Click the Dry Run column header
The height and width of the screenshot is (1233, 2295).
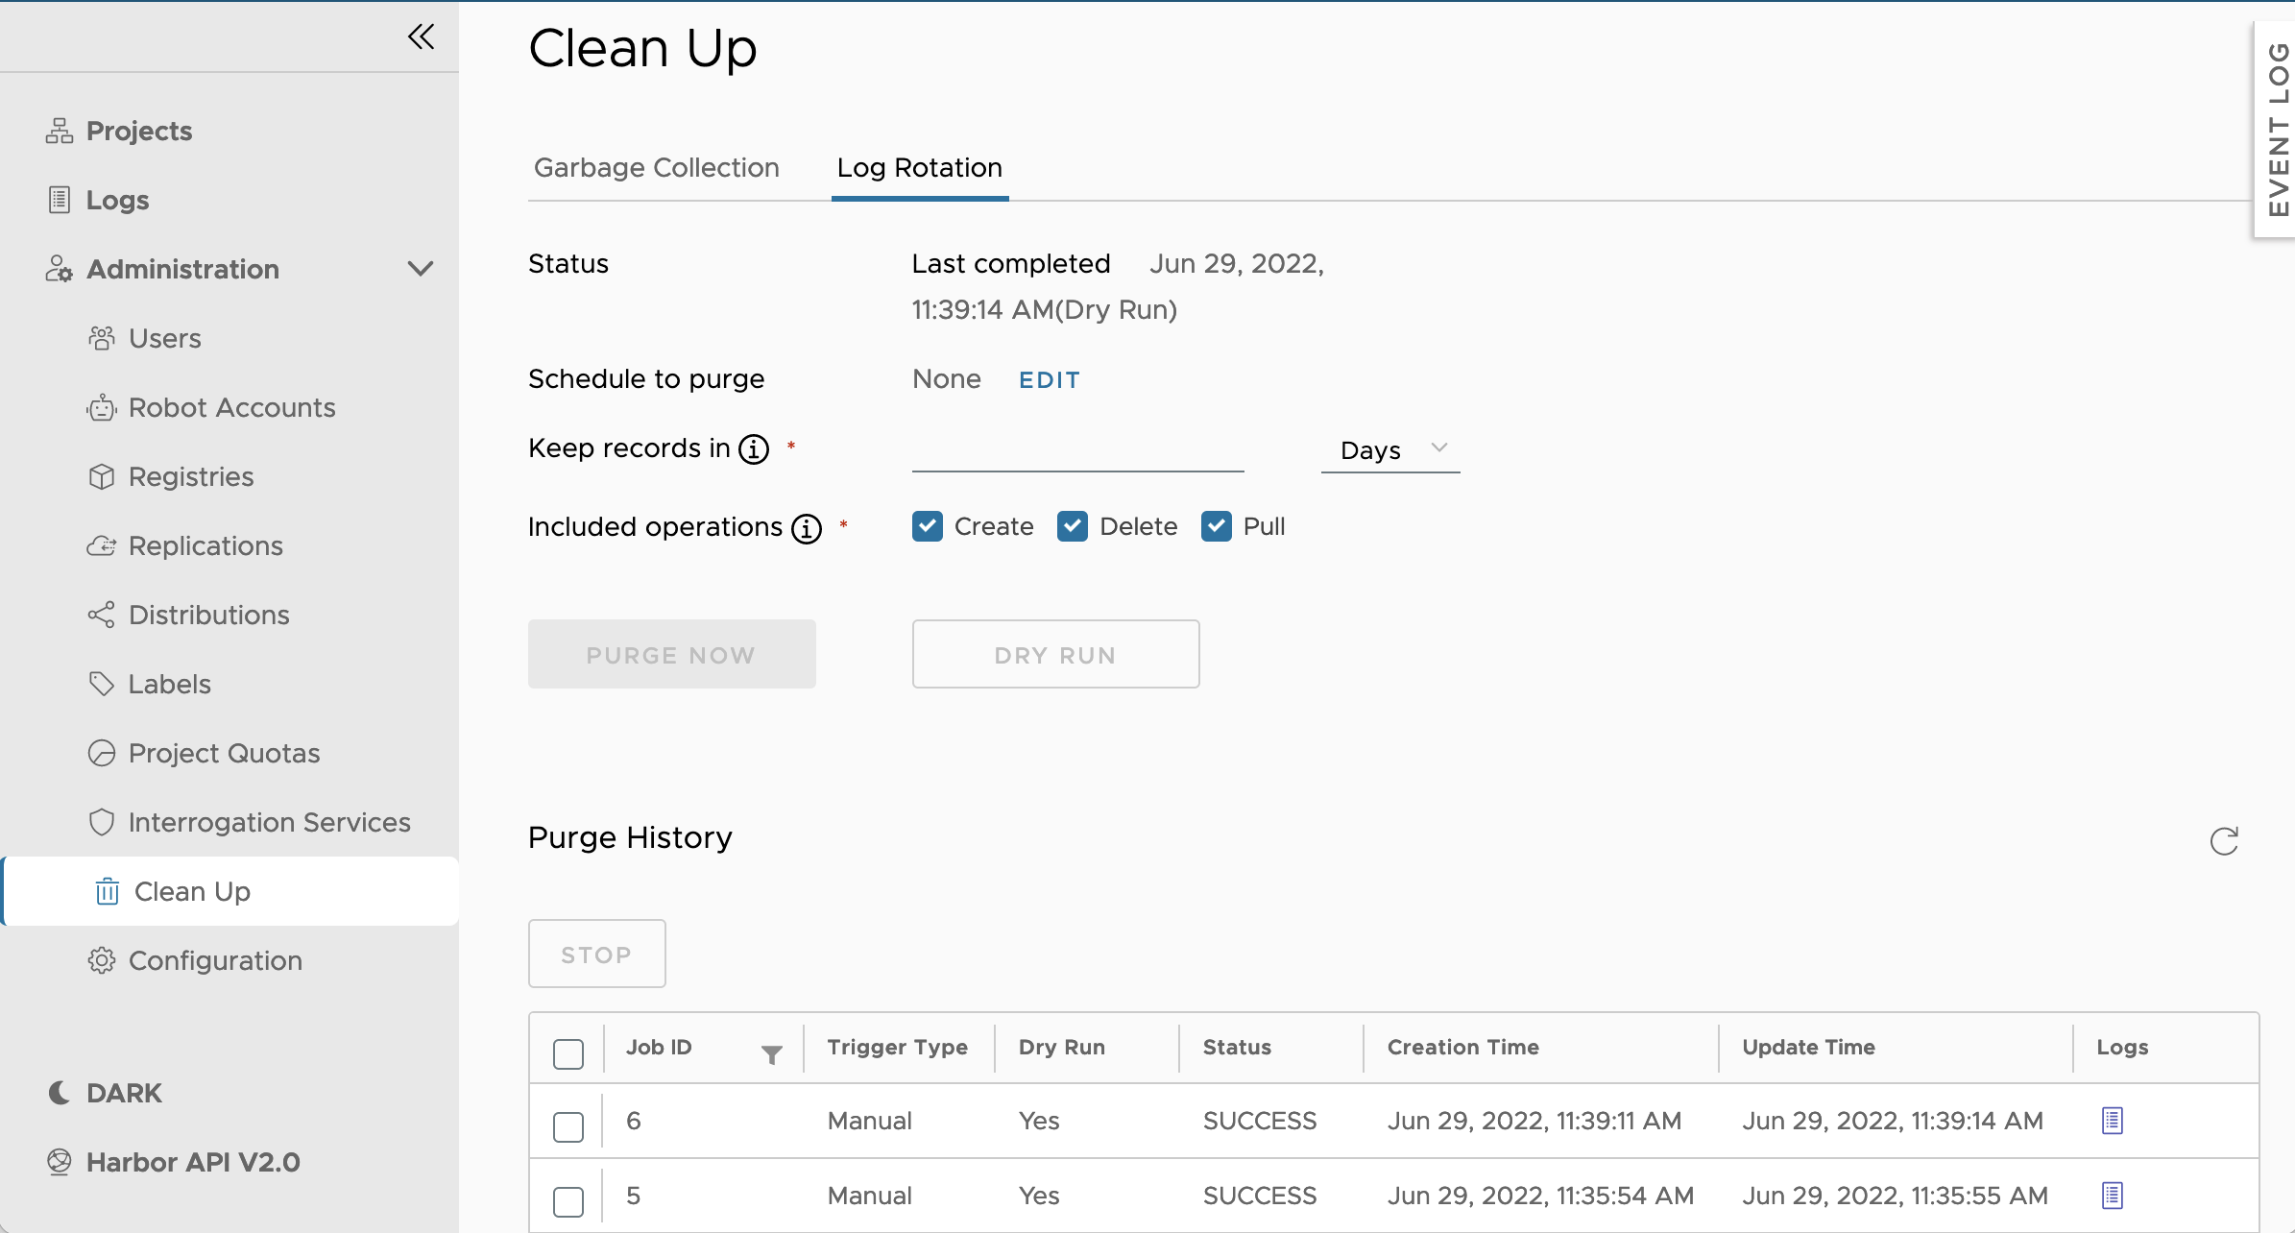tap(1062, 1047)
